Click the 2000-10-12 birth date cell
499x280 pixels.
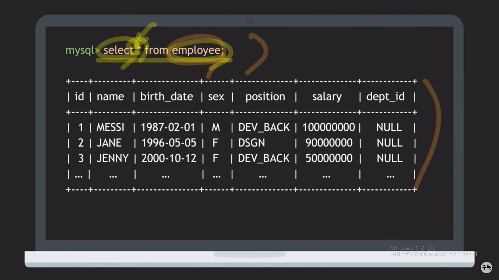[169, 158]
